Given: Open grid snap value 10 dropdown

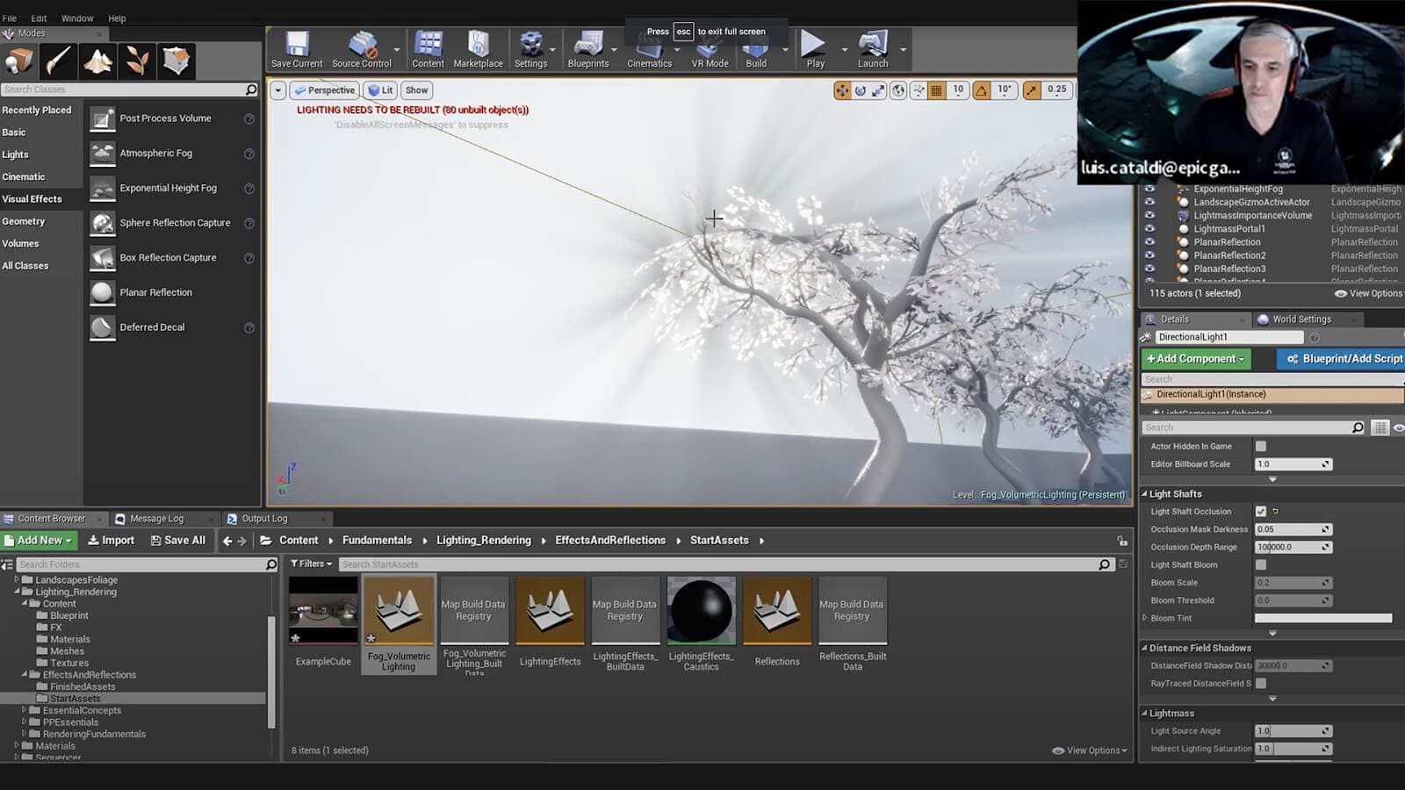Looking at the screenshot, I should pos(958,90).
